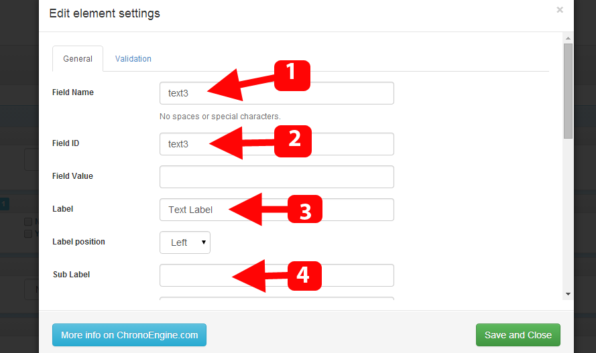596x353 pixels.
Task: Toggle the upper dimmed checkbox behind dialog
Action: point(28,222)
